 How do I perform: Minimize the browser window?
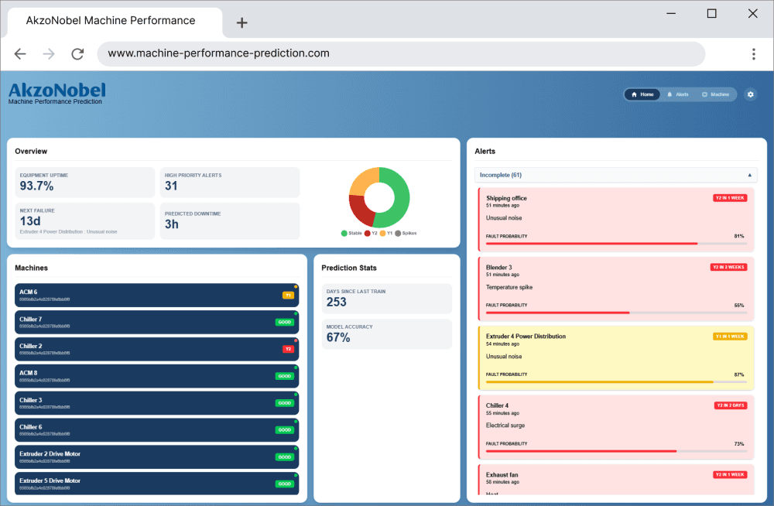(671, 13)
